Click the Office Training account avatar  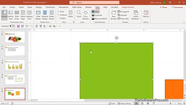[x=164, y=2]
